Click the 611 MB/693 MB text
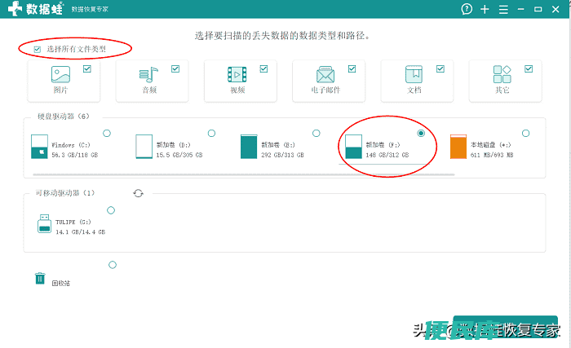571x348 pixels. pyautogui.click(x=492, y=155)
